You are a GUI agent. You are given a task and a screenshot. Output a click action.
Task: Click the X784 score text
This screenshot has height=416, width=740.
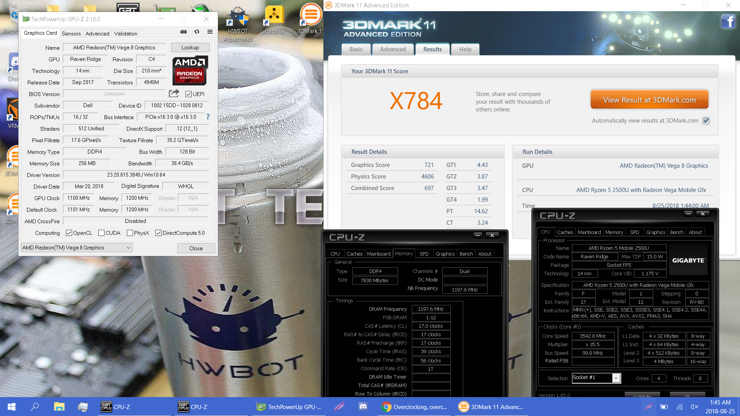(416, 101)
